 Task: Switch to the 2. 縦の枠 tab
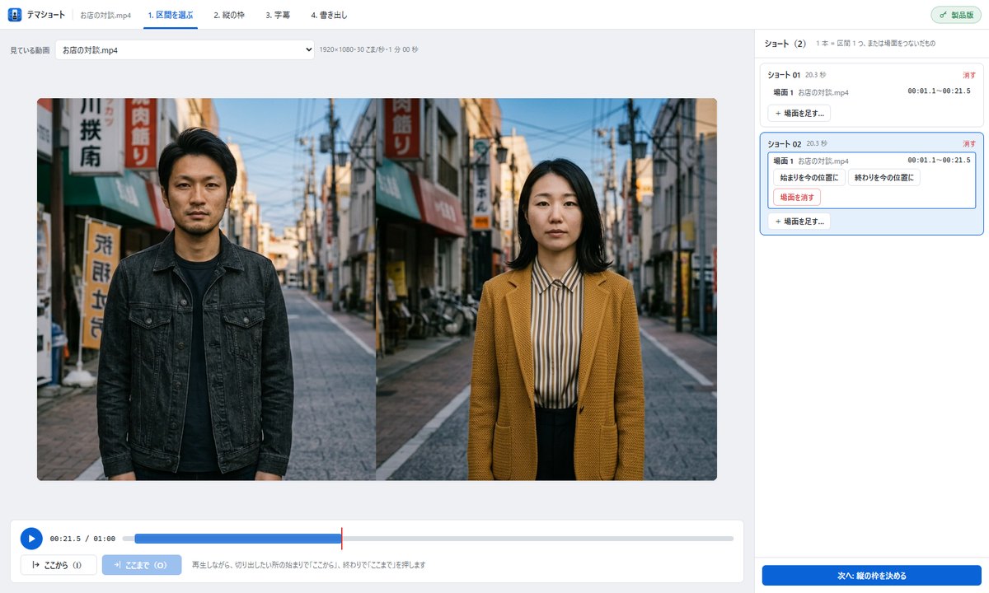click(x=231, y=15)
